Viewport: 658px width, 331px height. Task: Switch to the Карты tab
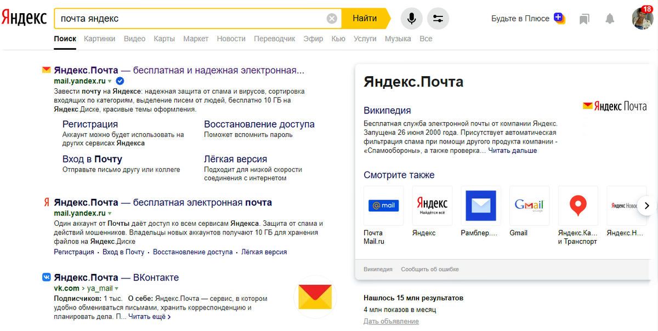pos(164,39)
